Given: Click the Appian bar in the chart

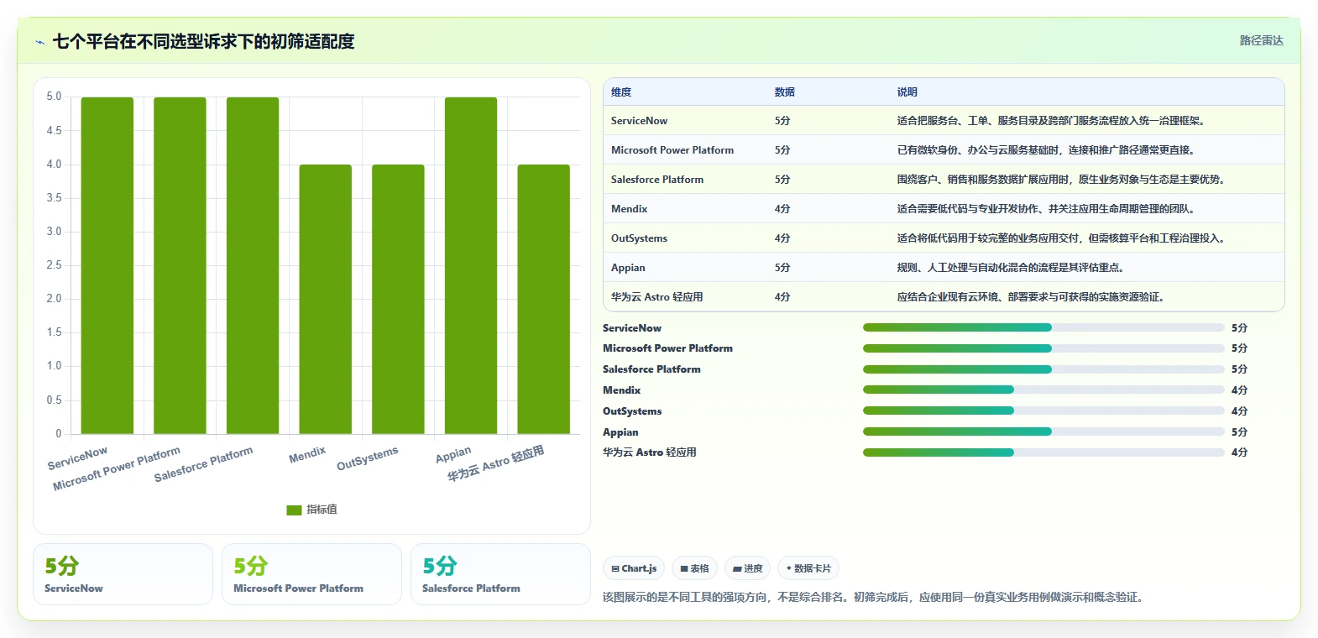Looking at the screenshot, I should pos(471,265).
